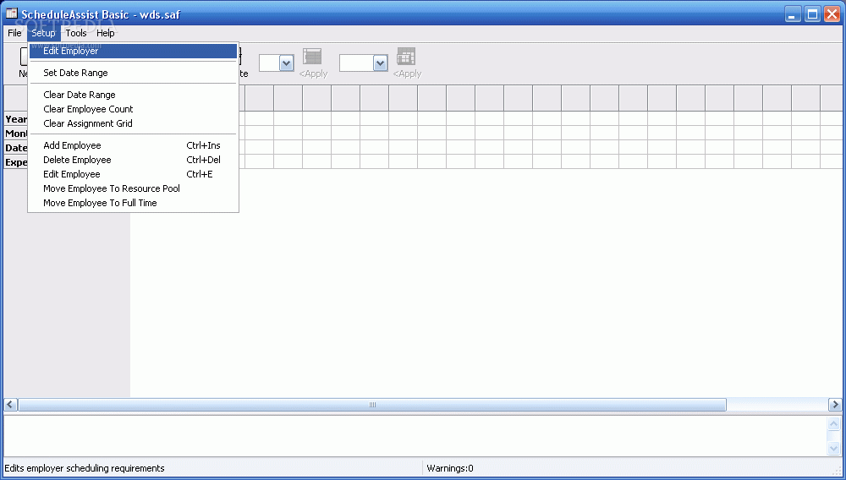Open the Help menu
846x480 pixels.
click(x=105, y=33)
